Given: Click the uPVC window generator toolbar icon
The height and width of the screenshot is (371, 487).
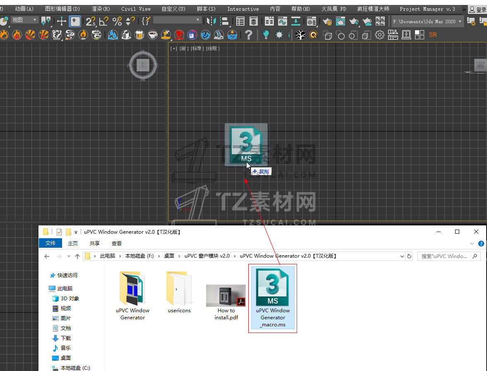Looking at the screenshot, I should click(x=406, y=35).
